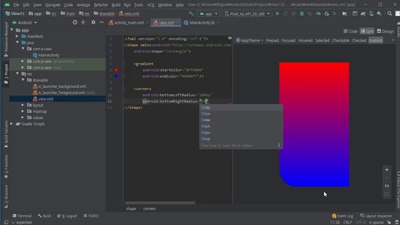Image resolution: width=400 pixels, height=225 pixels.
Task: Click red color swatch in gutter
Action: (116, 70)
